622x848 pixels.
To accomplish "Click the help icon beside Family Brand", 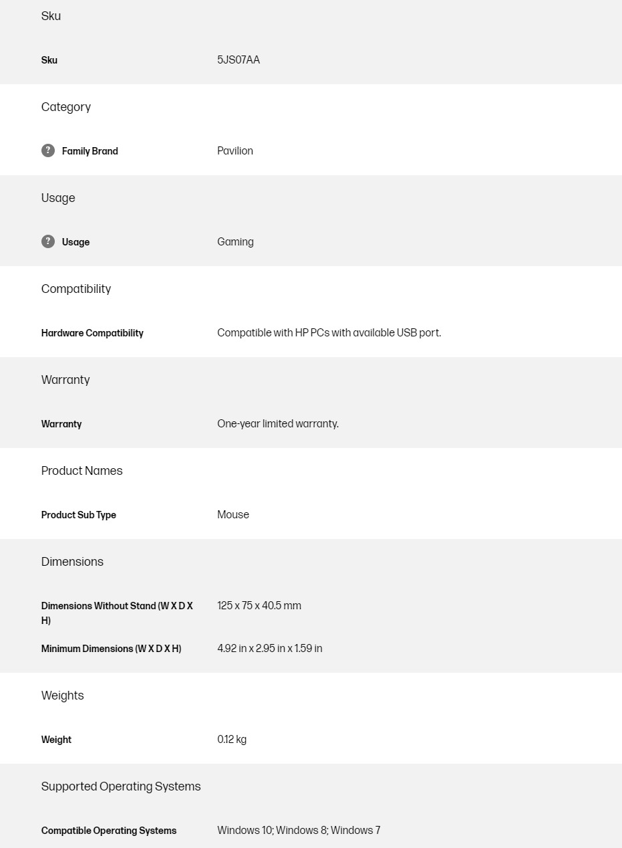I will click(x=48, y=150).
